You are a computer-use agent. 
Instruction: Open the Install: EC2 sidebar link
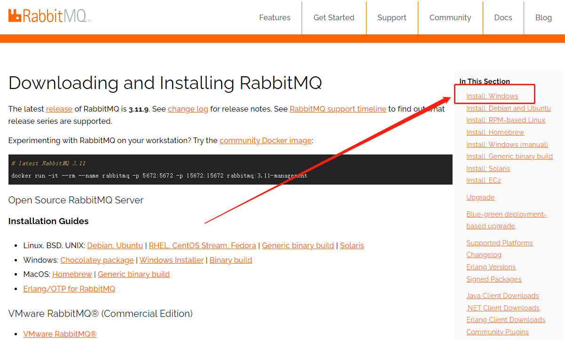(484, 180)
